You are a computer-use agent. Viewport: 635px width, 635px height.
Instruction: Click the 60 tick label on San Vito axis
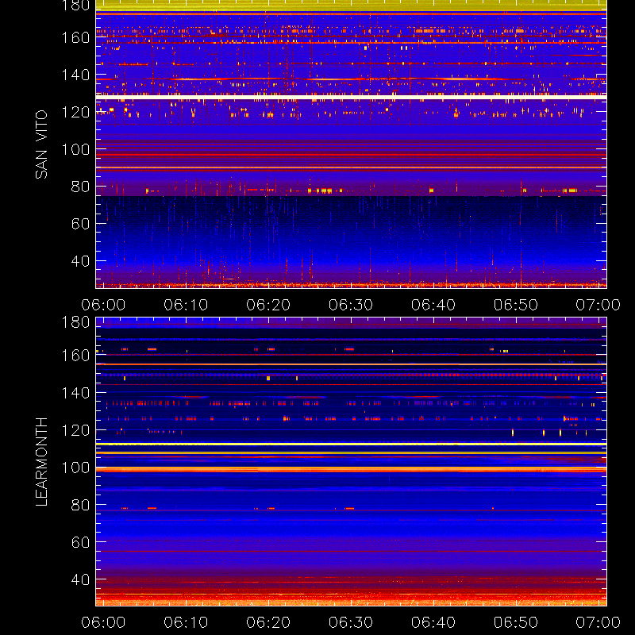(80, 224)
